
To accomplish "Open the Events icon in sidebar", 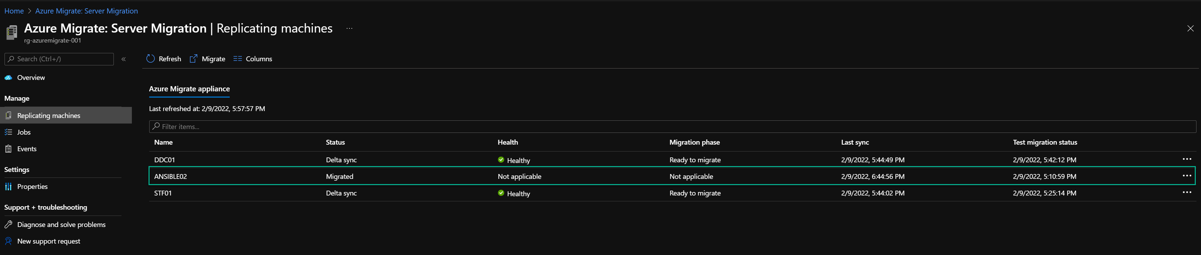I will 8,149.
